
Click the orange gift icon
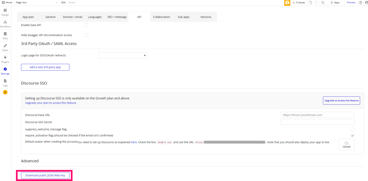(287, 2)
